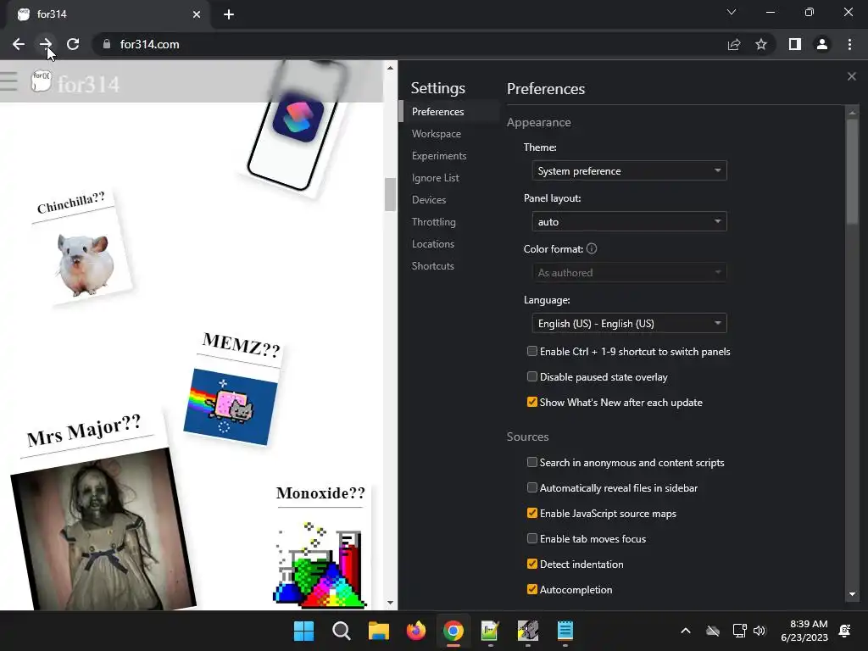Open Experiments settings tab
The height and width of the screenshot is (651, 868).
point(439,156)
